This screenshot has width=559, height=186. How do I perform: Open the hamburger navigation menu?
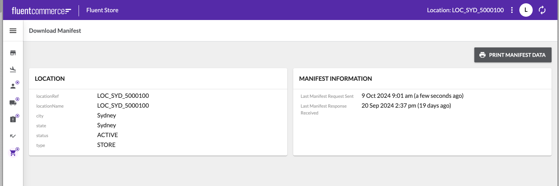13,31
